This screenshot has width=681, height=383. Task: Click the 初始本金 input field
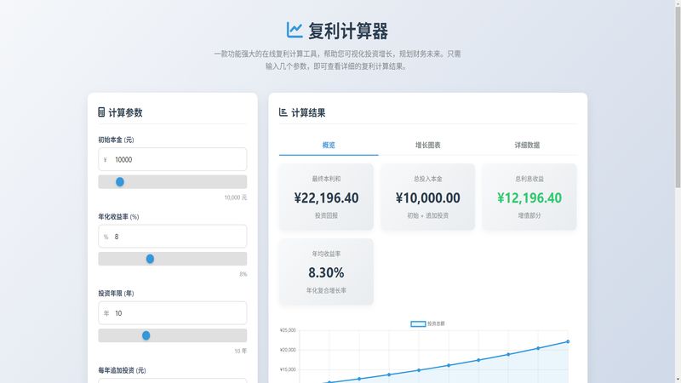tap(179, 159)
